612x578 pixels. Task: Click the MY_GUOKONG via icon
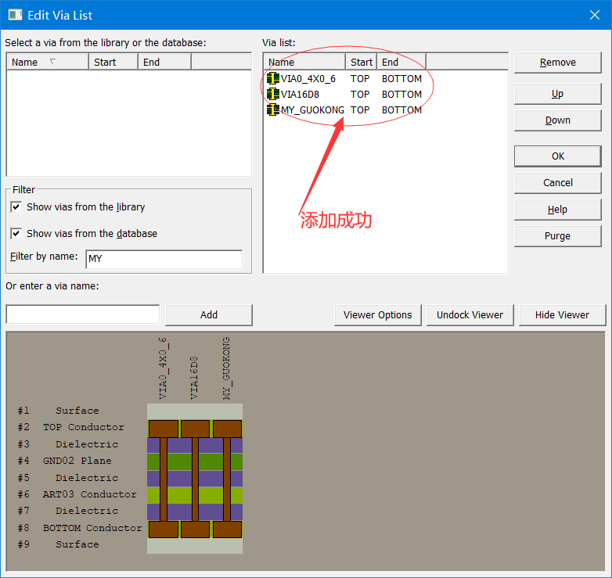(273, 109)
